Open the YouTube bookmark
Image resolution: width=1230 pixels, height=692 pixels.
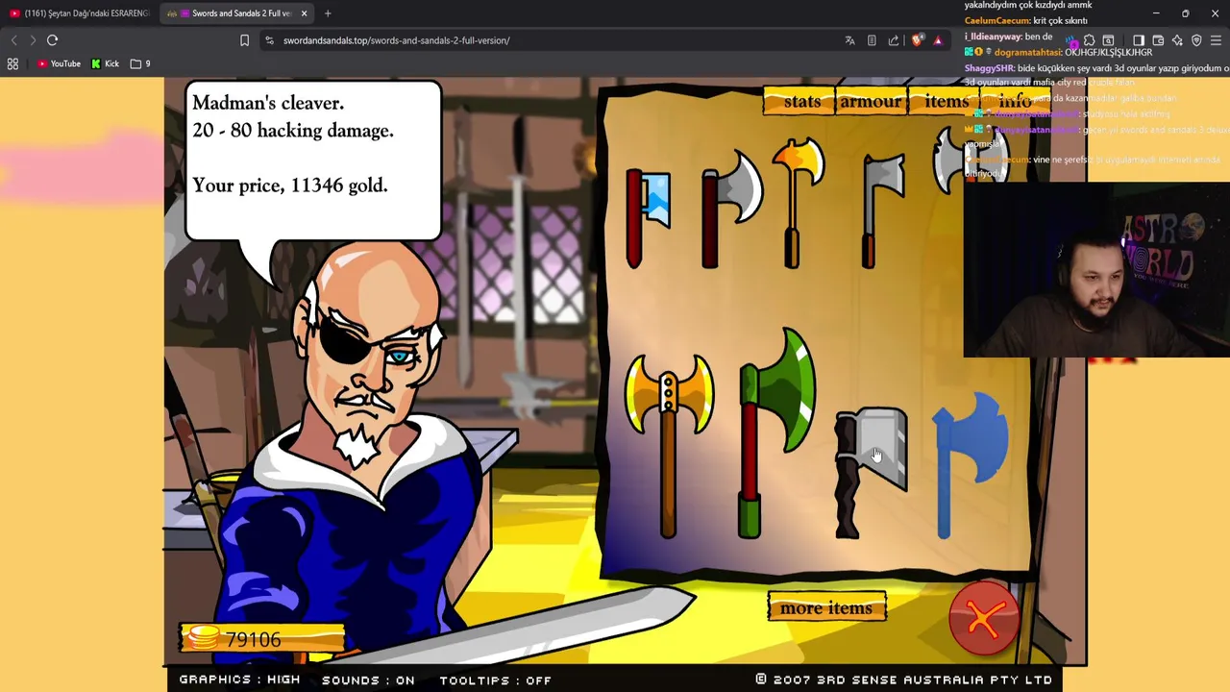[59, 63]
